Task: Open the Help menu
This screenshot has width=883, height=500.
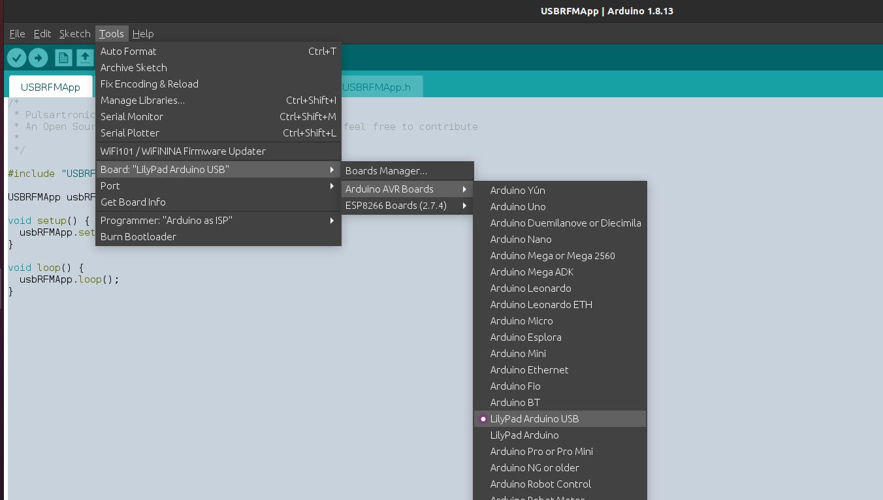Action: coord(143,34)
